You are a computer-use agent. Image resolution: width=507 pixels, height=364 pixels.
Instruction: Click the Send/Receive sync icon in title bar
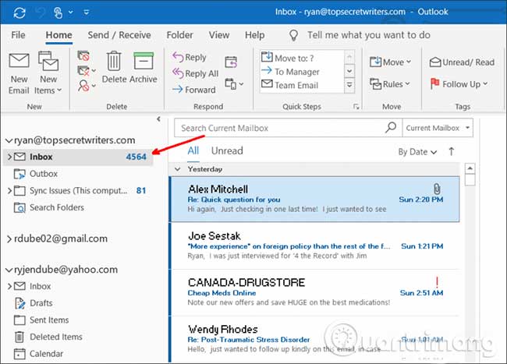point(17,13)
